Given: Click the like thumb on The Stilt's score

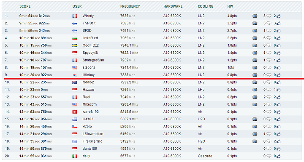Looking at the screenshot, I should [x=279, y=23].
